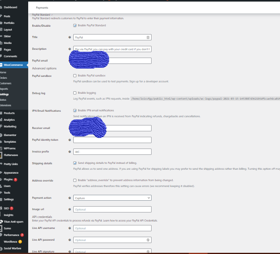Go to WooCommerce Extensions submenu

click(5, 105)
